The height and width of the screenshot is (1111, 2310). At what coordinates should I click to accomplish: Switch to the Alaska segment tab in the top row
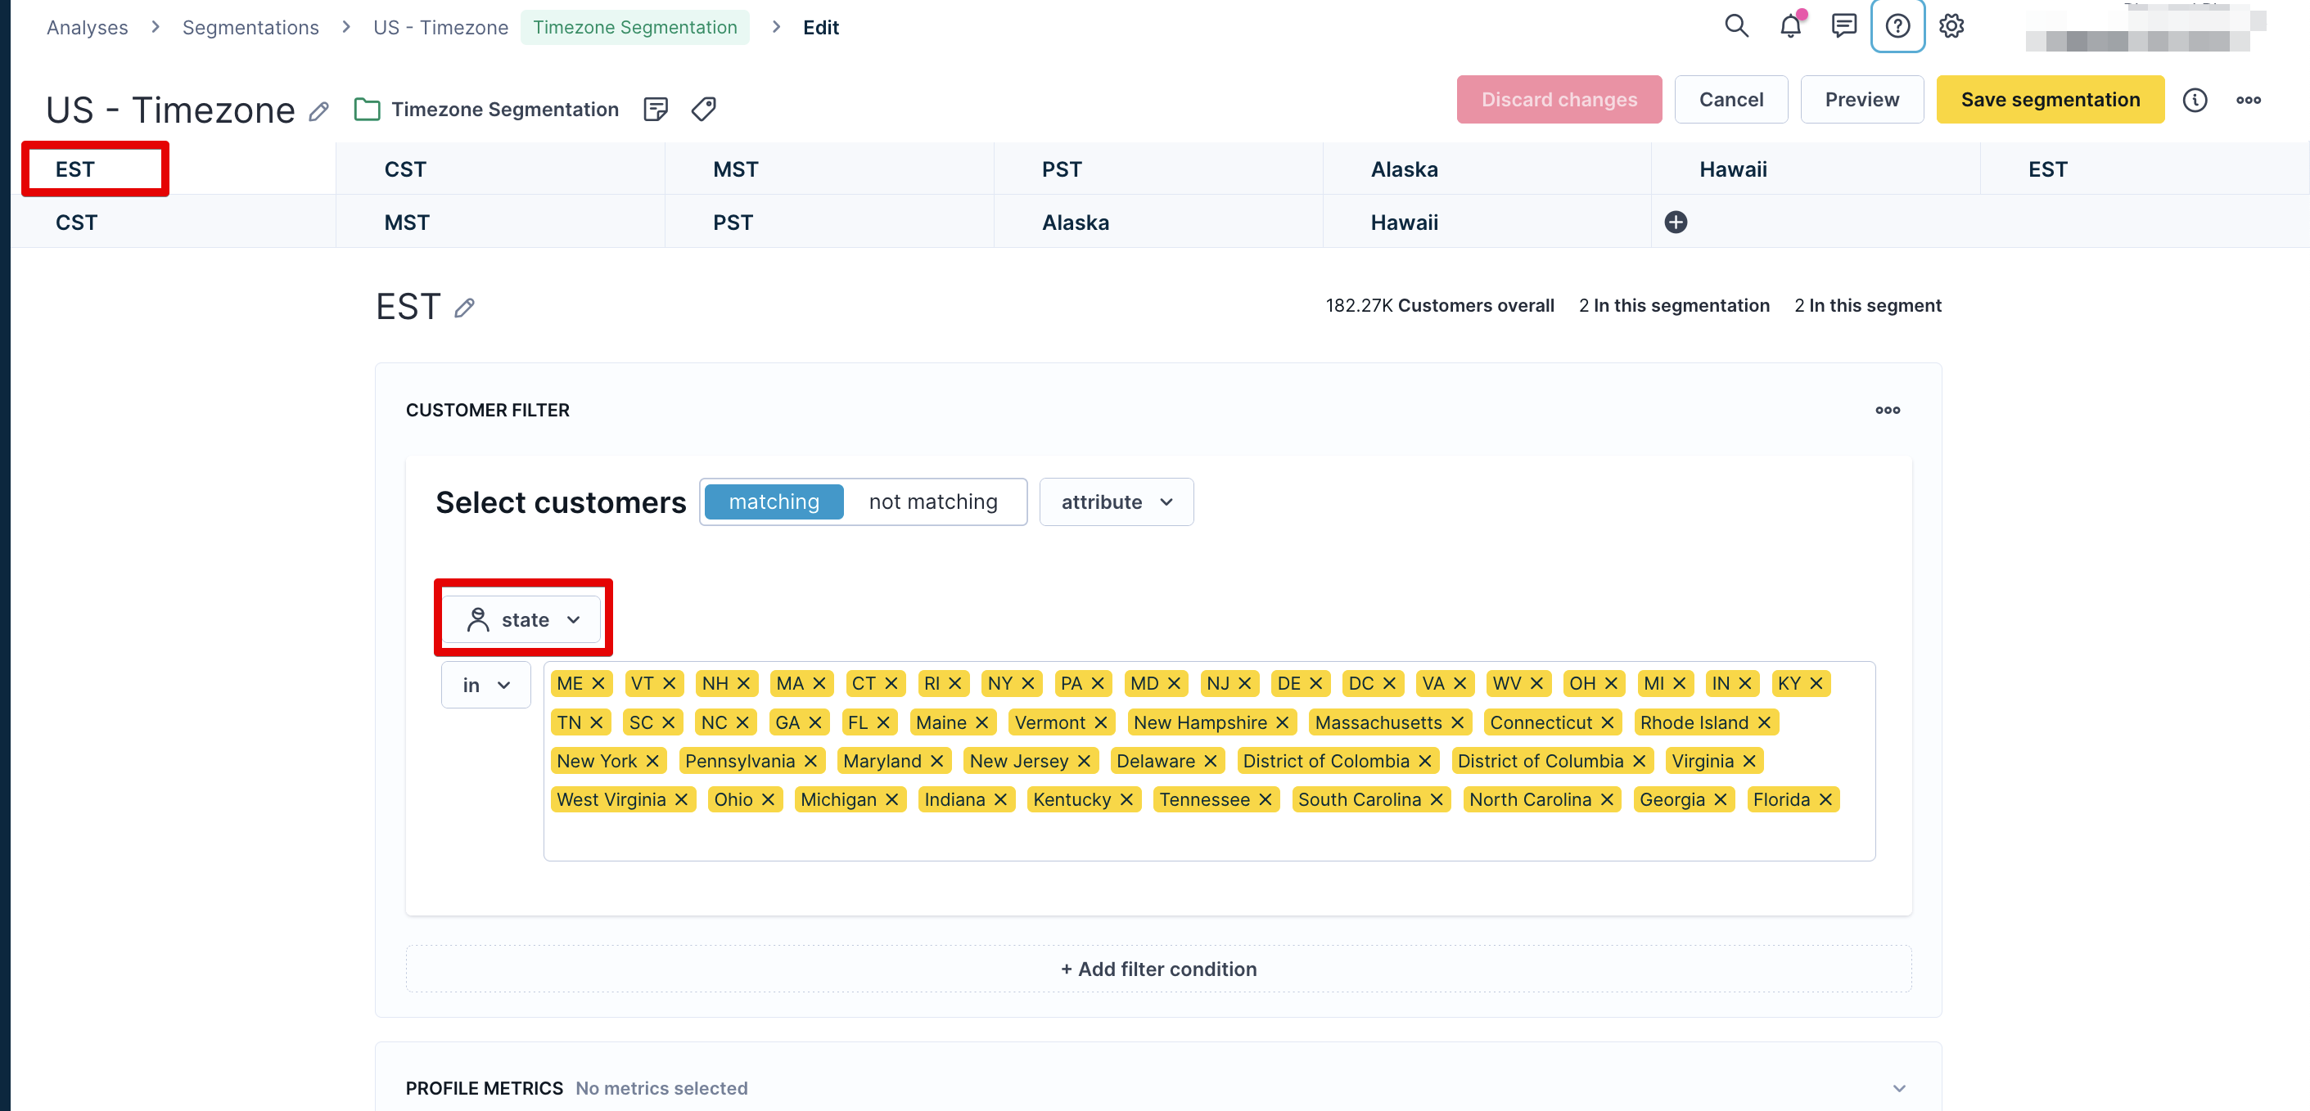pos(1403,169)
